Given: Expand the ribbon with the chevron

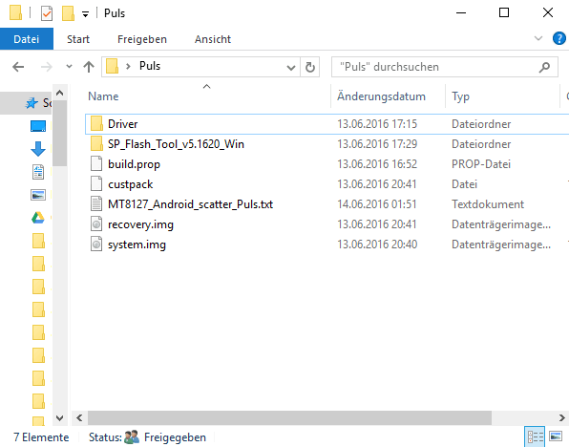Looking at the screenshot, I should (538, 38).
